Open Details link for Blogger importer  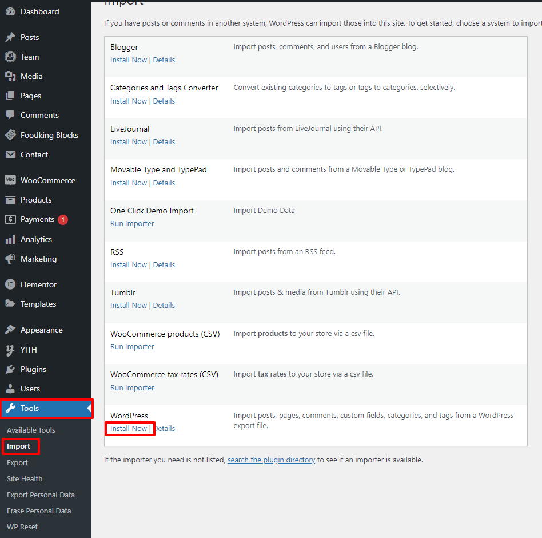click(x=164, y=60)
